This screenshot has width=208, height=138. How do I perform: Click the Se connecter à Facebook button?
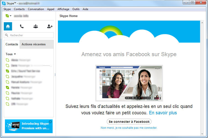[x=129, y=122]
